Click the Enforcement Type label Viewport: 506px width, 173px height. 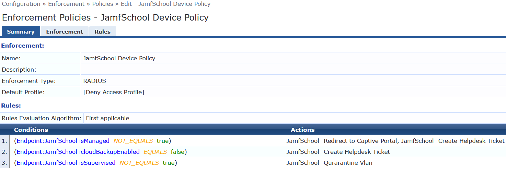pyautogui.click(x=28, y=81)
